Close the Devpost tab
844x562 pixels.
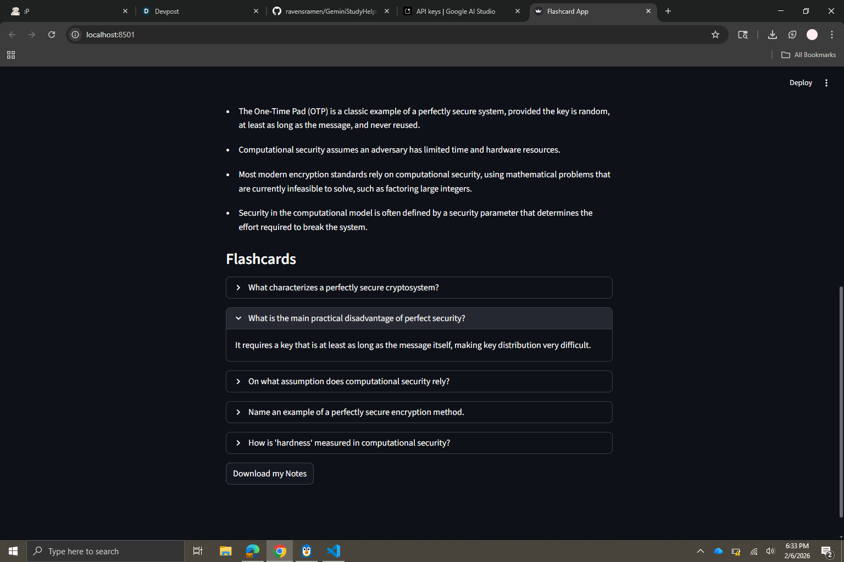(x=256, y=11)
